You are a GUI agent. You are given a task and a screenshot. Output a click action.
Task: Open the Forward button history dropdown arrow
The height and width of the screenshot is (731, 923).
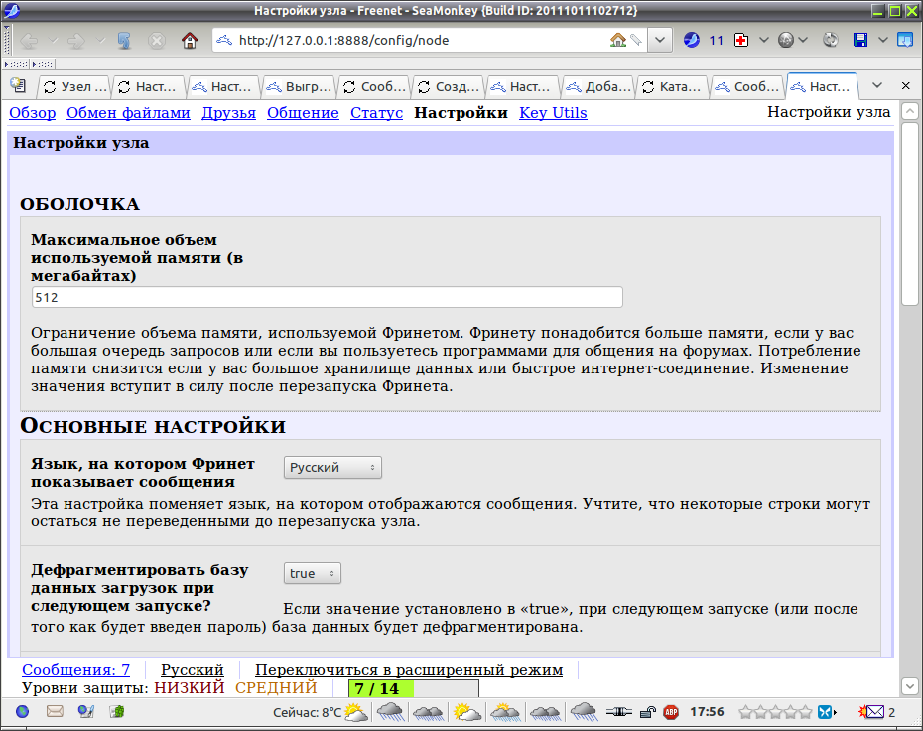(x=100, y=40)
